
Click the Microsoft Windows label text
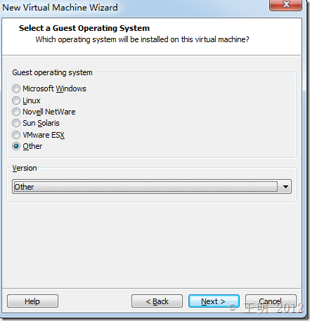tap(54, 89)
